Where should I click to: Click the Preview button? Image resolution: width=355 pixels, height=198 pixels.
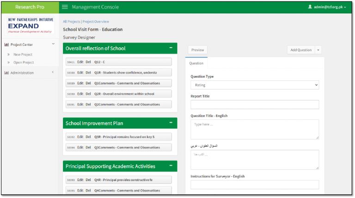[x=197, y=50]
